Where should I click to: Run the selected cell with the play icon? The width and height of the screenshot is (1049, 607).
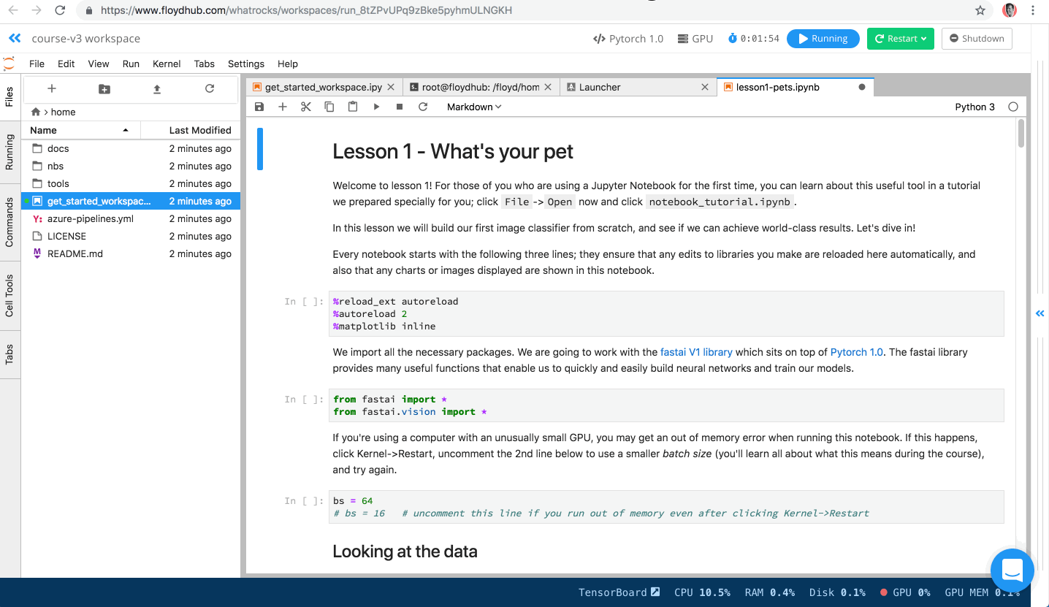376,107
